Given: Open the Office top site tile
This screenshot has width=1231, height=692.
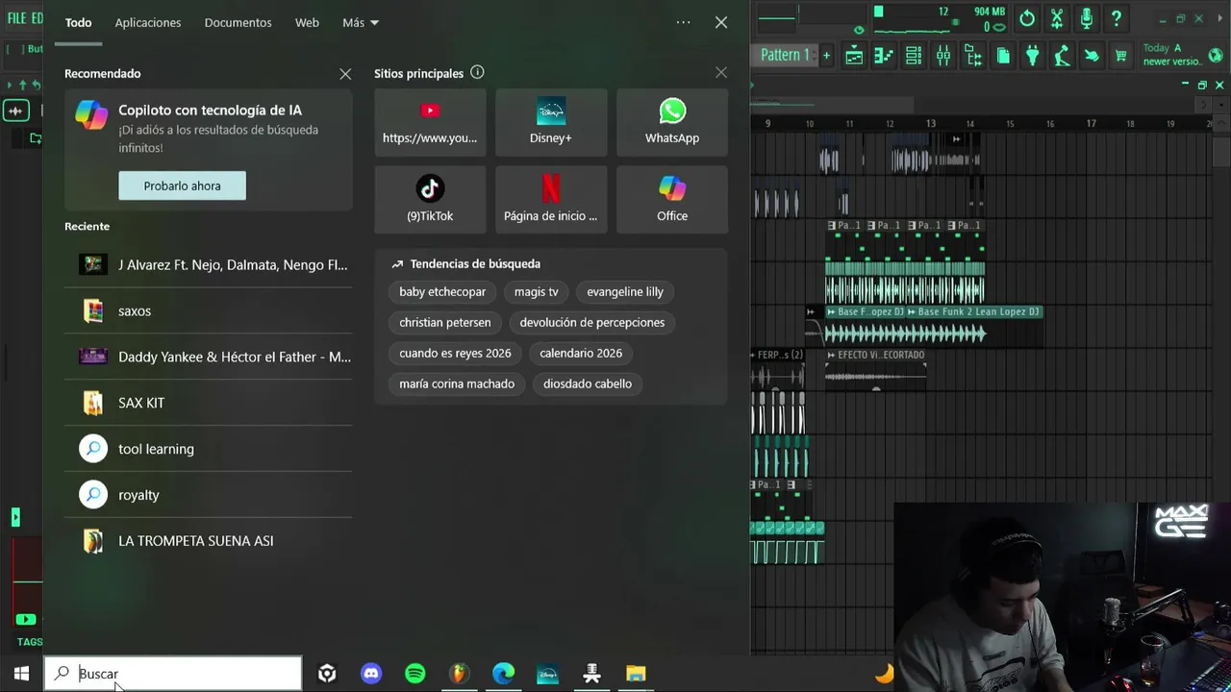Looking at the screenshot, I should tap(672, 200).
